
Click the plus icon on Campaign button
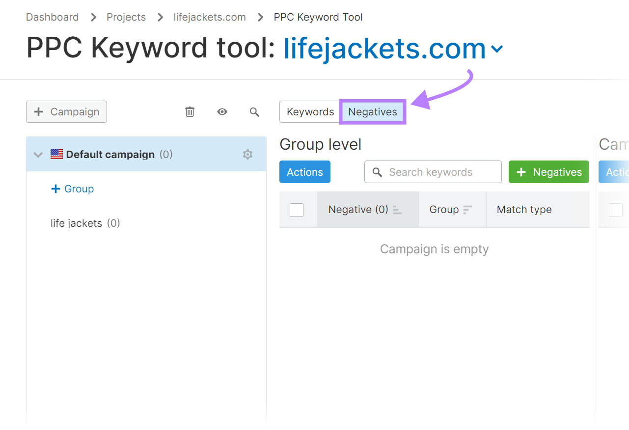coord(38,111)
